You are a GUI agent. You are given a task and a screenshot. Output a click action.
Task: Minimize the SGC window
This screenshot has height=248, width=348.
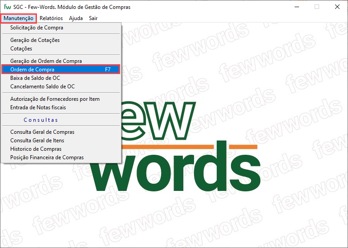[x=297, y=7]
